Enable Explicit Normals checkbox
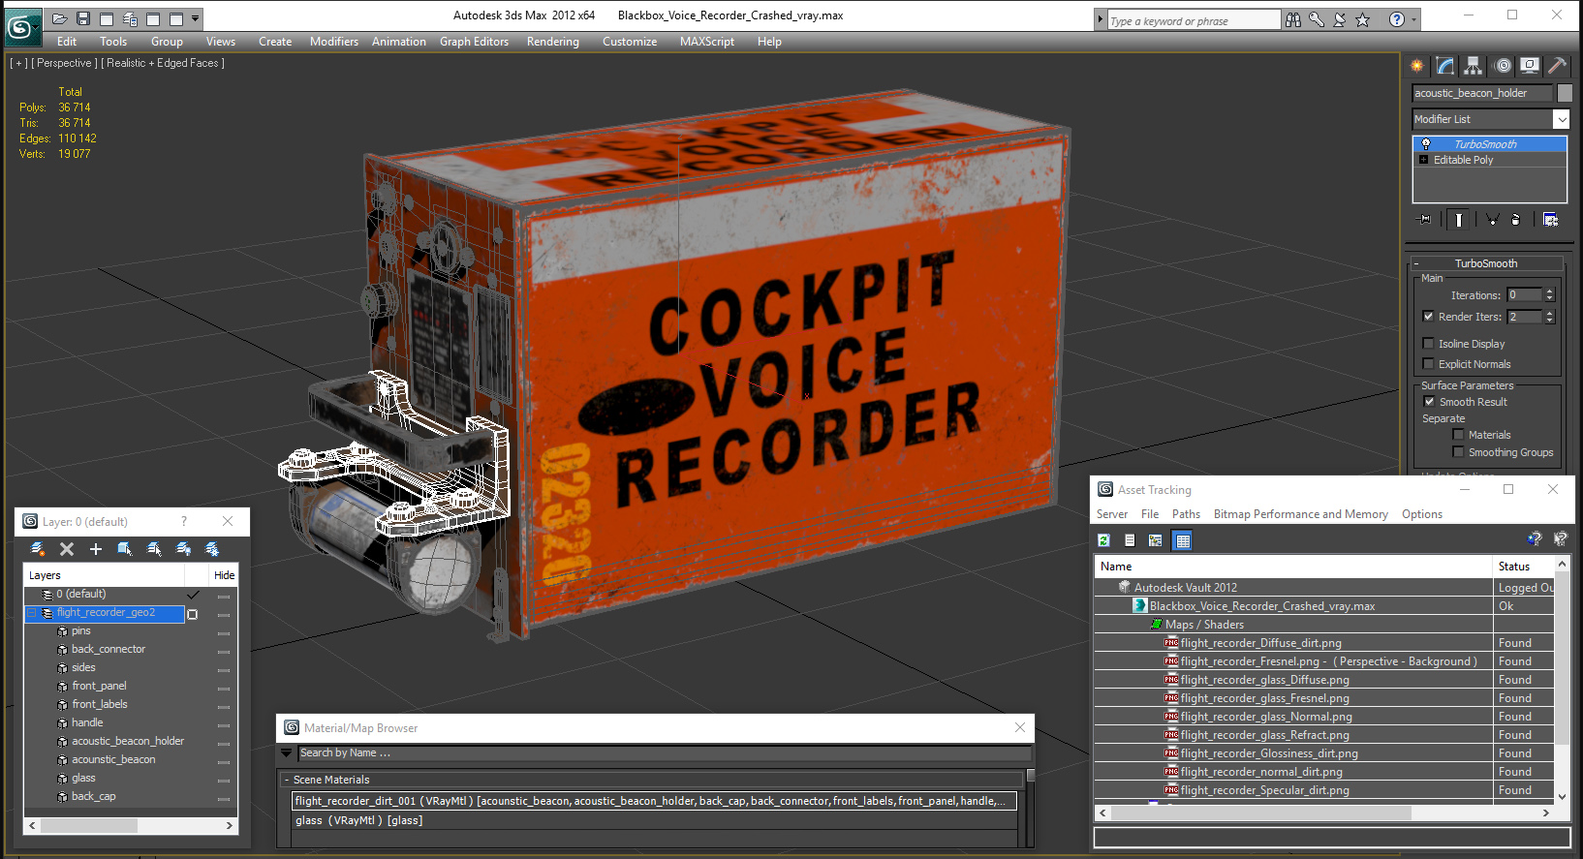The height and width of the screenshot is (859, 1583). (1428, 364)
